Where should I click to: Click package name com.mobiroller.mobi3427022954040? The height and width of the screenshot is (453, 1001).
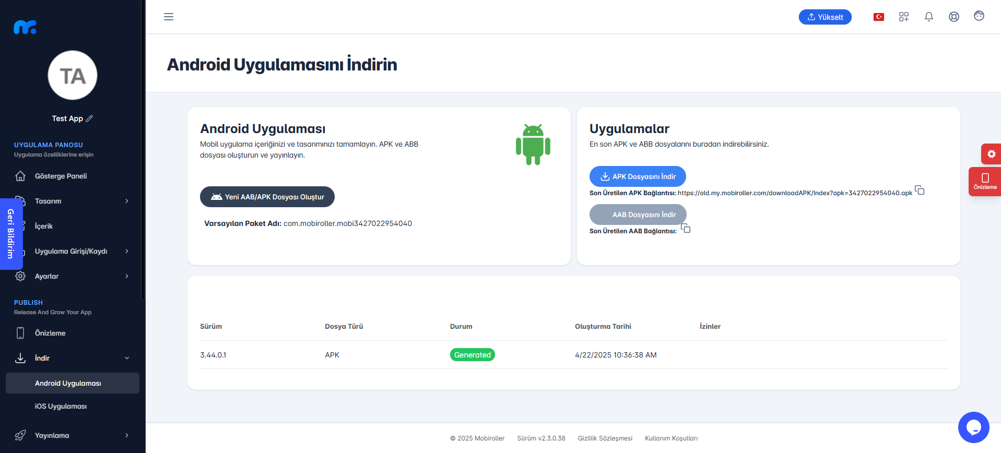coord(348,223)
